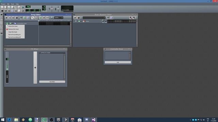This screenshot has width=218, height=122.
Task: Choose Remove this track
Action: coord(15,29)
